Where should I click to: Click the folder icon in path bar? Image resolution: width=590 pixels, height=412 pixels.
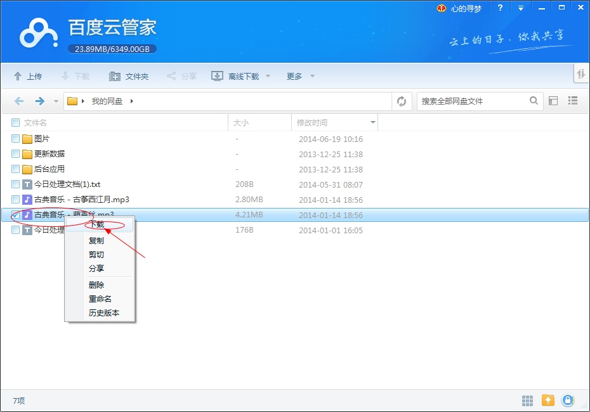[x=72, y=101]
